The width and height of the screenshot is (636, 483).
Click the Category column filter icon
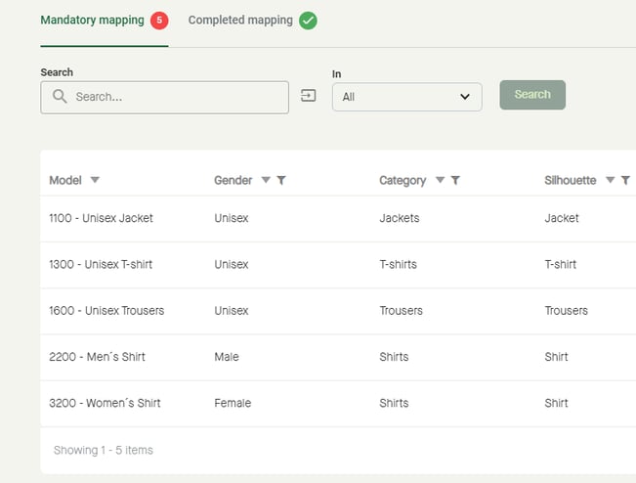(x=456, y=181)
